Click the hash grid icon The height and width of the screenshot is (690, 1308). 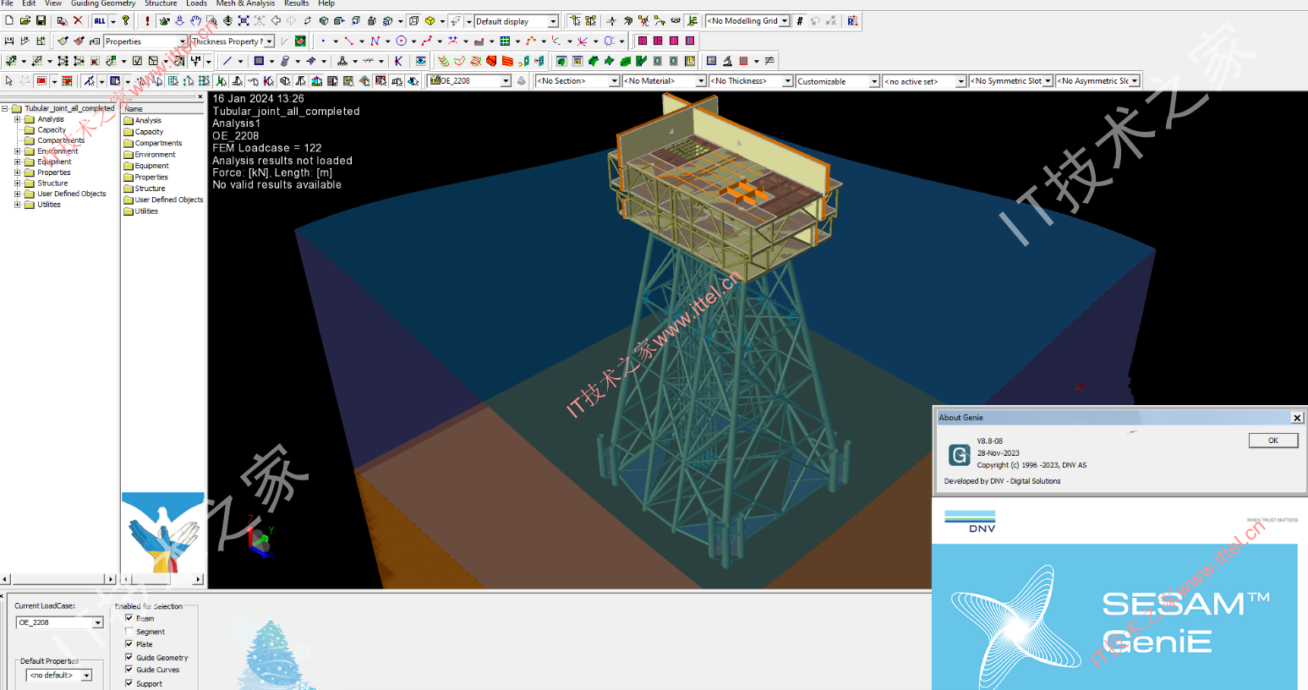pos(799,21)
